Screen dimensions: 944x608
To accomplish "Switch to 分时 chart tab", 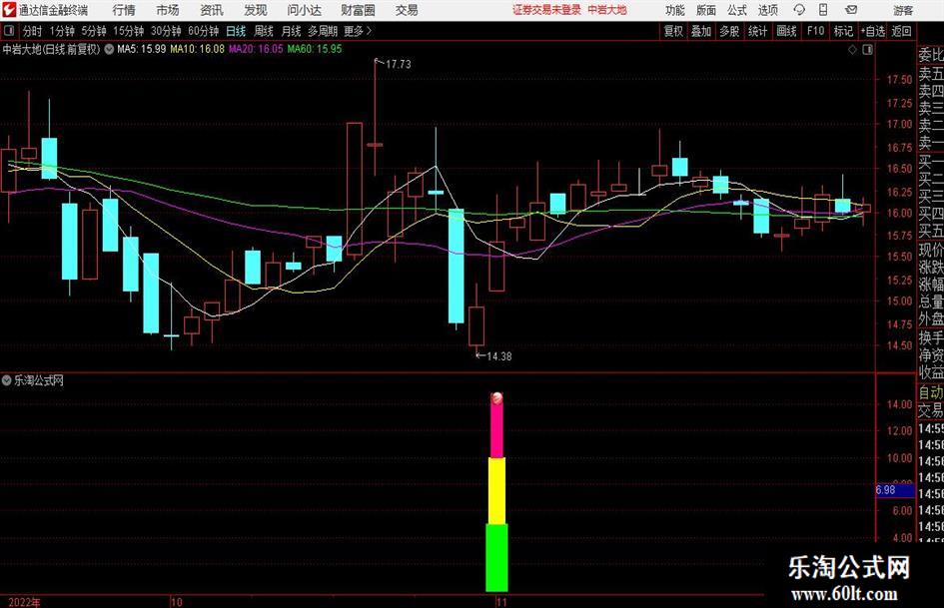I will coord(32,31).
